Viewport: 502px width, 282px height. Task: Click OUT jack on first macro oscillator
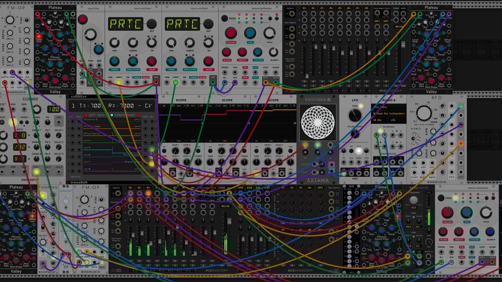[x=156, y=83]
